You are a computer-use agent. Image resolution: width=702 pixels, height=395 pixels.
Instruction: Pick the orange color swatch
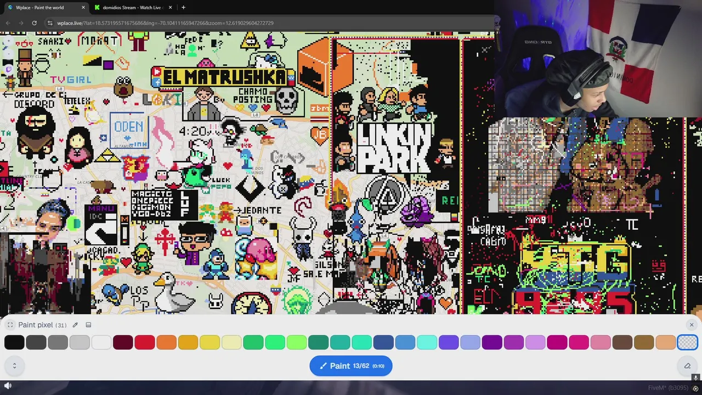pyautogui.click(x=166, y=342)
